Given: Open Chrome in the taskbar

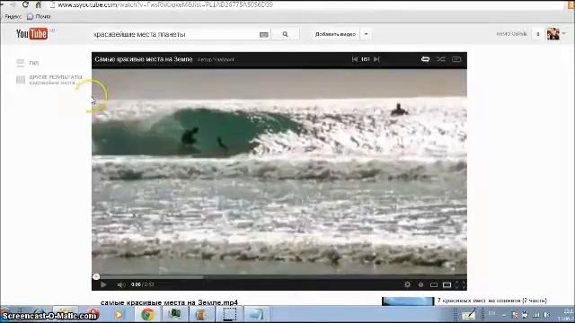Looking at the screenshot, I should 147,315.
